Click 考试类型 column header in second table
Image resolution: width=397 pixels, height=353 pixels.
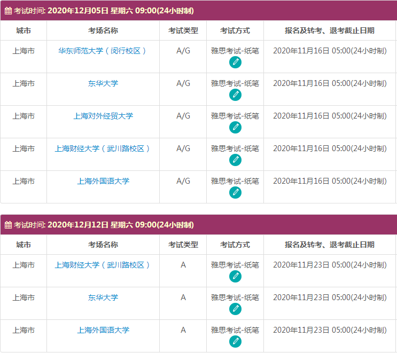183,245
